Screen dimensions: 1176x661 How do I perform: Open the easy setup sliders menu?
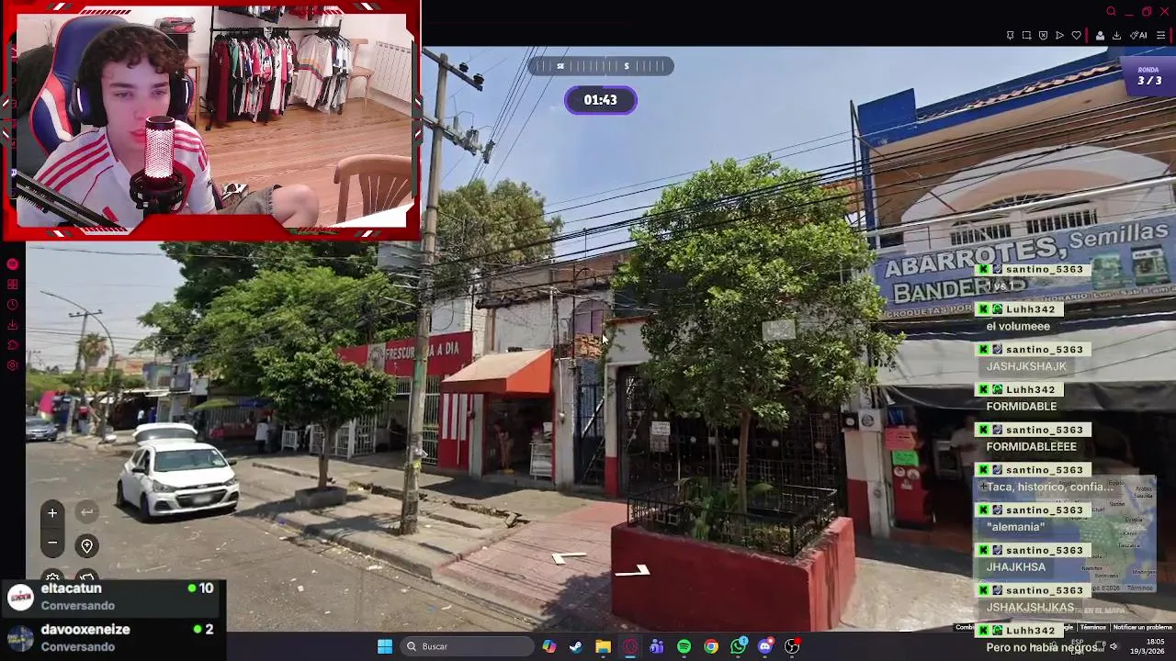tap(1160, 36)
